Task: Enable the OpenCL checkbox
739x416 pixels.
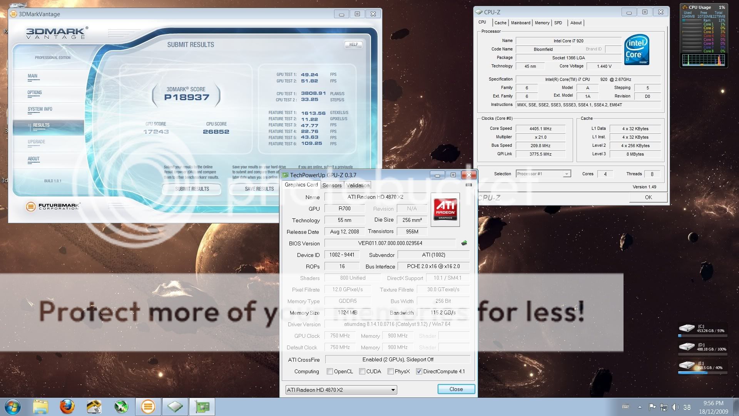Action: coord(330,371)
